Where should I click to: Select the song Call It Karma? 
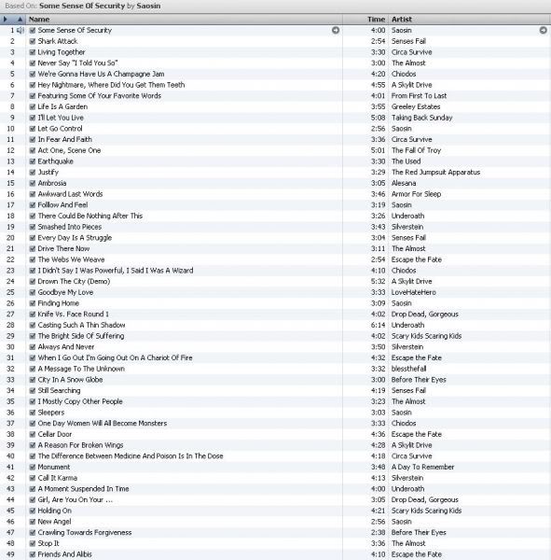click(58, 478)
